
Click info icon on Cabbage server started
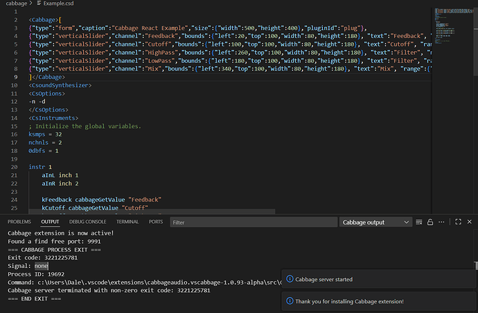[290, 279]
